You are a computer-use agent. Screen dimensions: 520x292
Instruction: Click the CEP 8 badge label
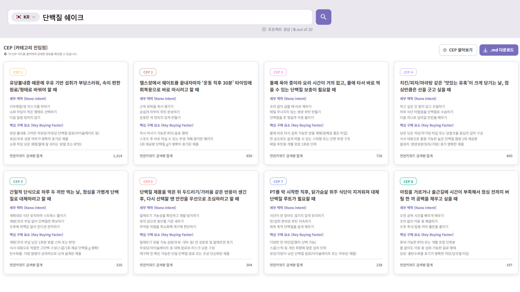point(408,181)
